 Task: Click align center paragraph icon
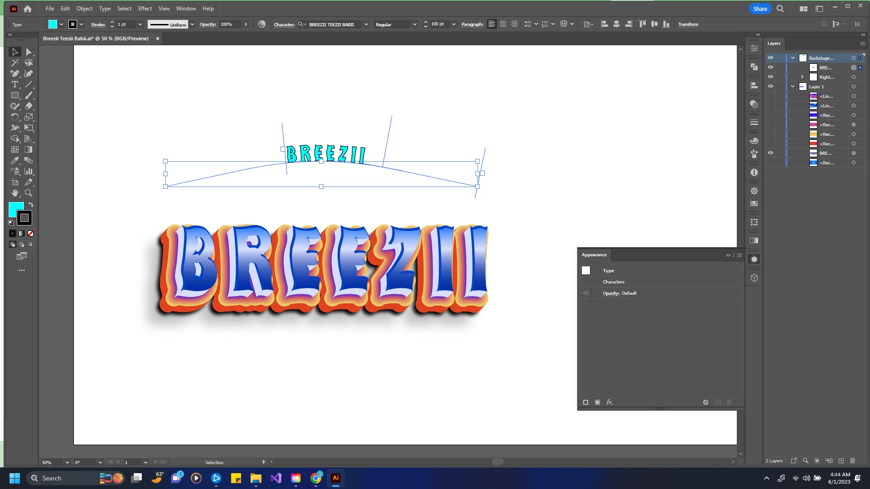point(503,24)
